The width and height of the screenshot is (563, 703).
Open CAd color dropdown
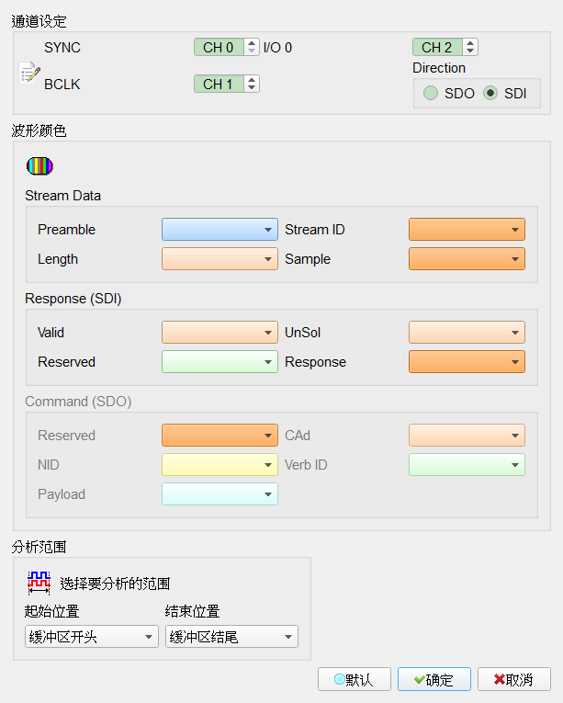[467, 436]
